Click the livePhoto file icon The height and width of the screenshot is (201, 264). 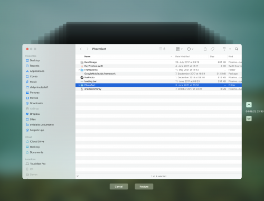82,78
